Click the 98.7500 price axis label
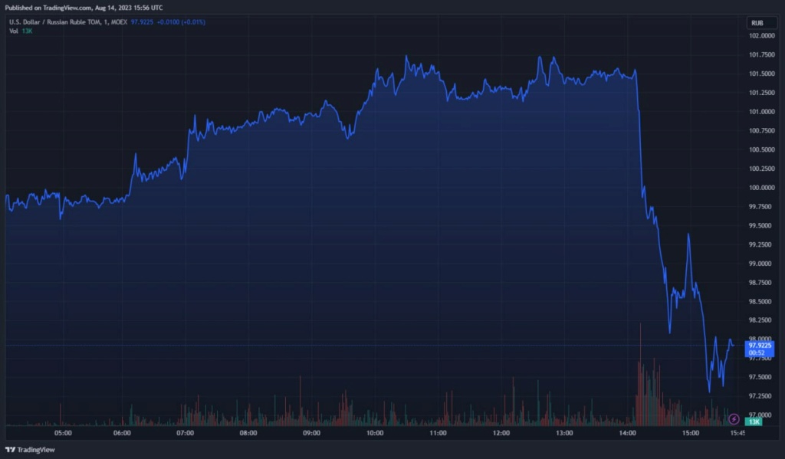 760,283
